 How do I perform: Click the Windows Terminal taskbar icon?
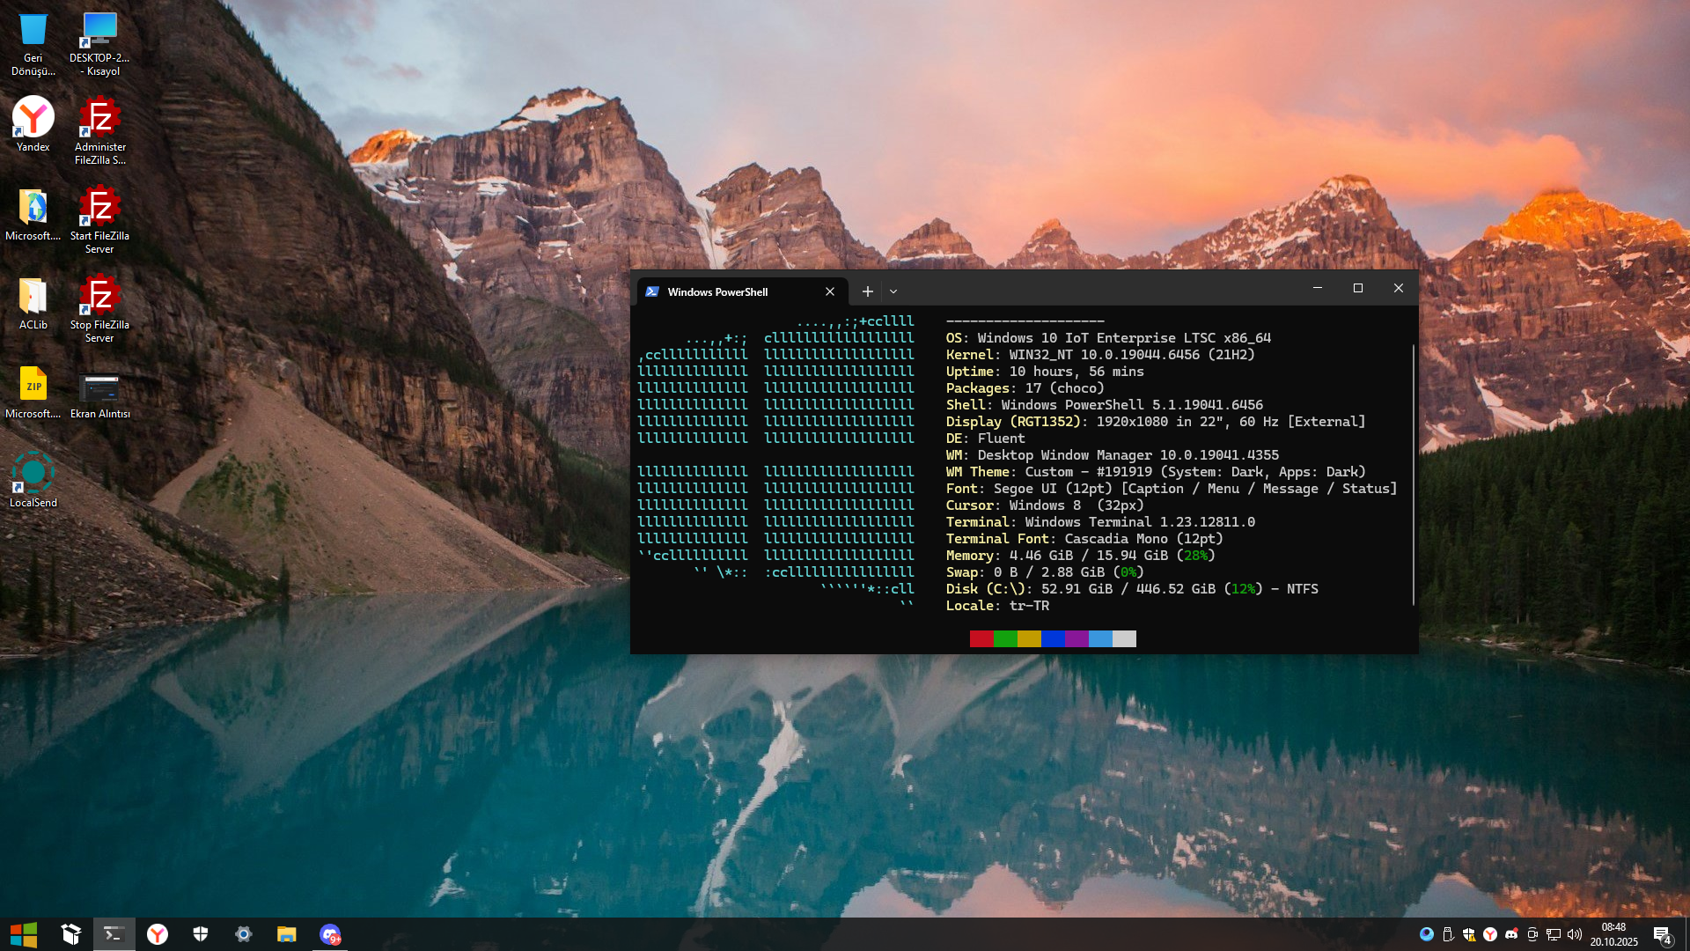pos(114,934)
